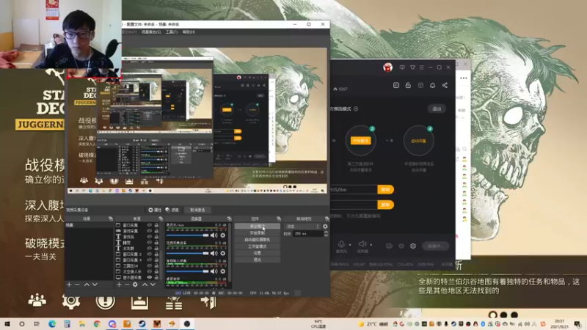The height and width of the screenshot is (330, 587).
Task: Click 取消激活 in OBS source toolbar
Action: (x=197, y=210)
